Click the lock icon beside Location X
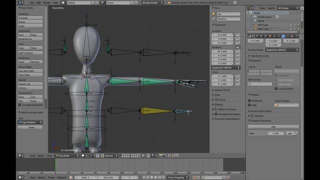The height and width of the screenshot is (180, 320). click(237, 35)
